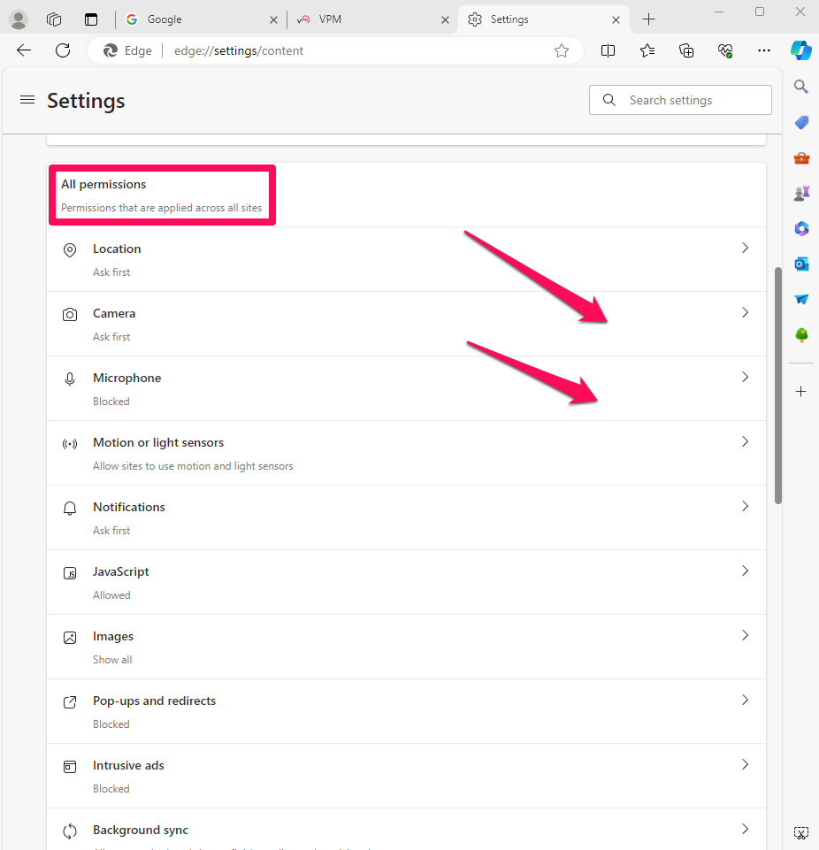The height and width of the screenshot is (850, 819).
Task: Switch to the Google tab
Action: (201, 19)
